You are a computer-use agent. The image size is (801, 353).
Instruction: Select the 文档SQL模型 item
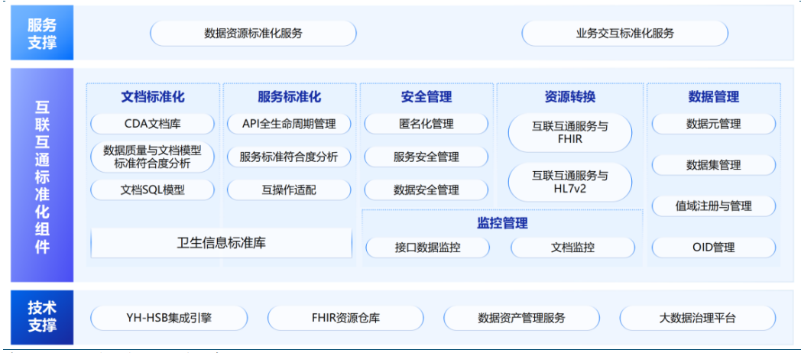(x=153, y=189)
